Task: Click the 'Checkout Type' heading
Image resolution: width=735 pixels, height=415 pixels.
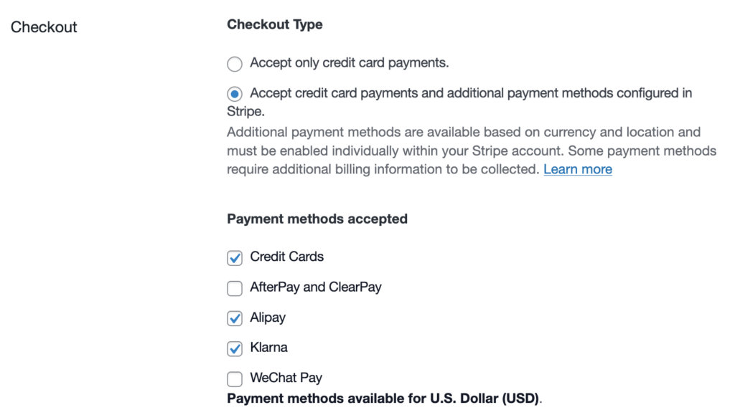Action: [x=274, y=24]
